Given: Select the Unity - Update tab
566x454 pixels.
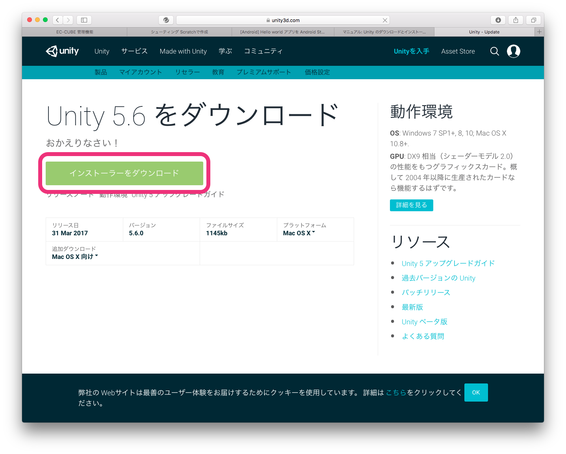Looking at the screenshot, I should 484,32.
